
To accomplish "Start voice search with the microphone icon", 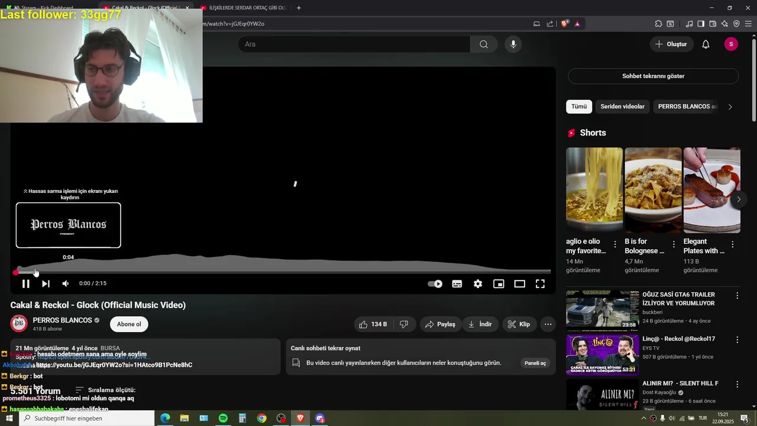I will point(513,44).
